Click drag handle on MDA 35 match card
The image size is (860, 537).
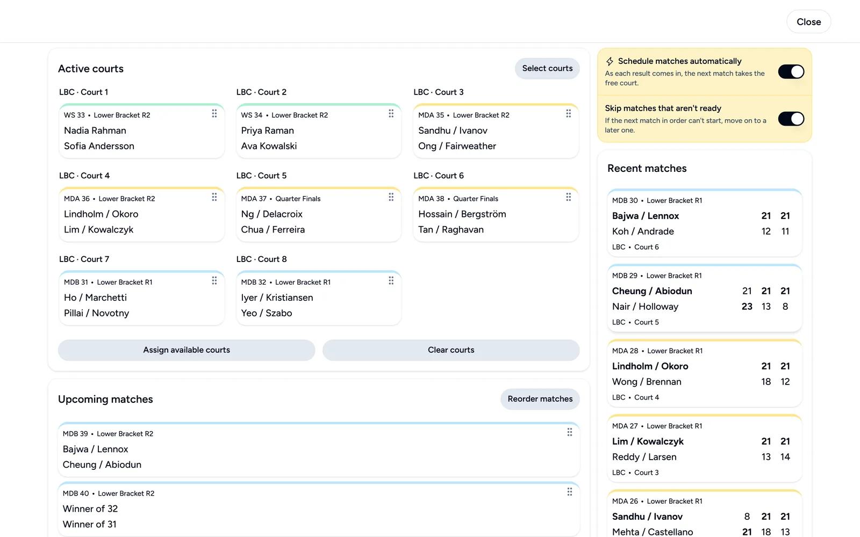click(569, 113)
